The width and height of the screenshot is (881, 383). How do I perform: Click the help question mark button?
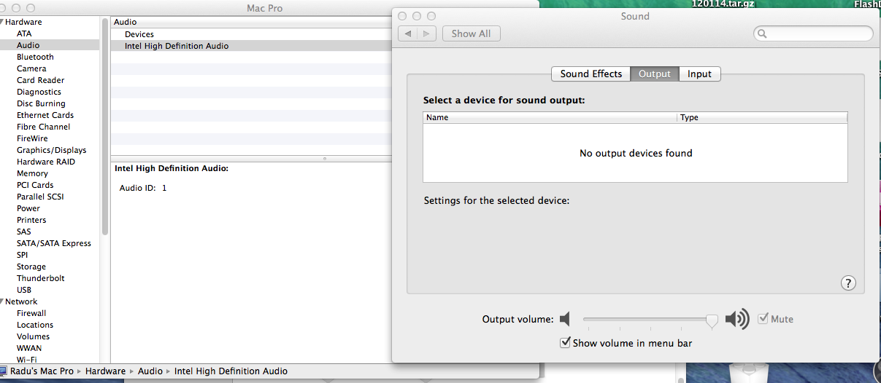click(848, 283)
